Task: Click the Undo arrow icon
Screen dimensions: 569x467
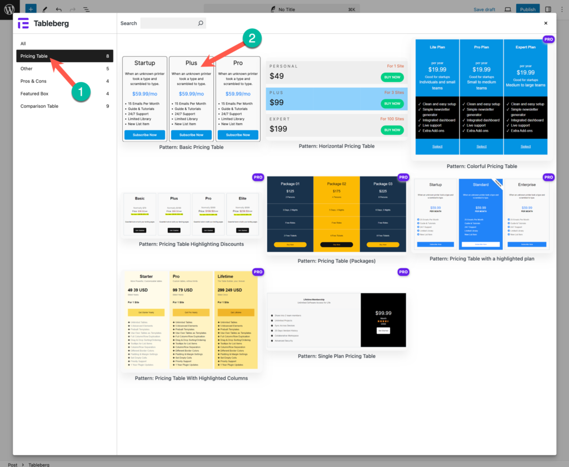Action: tap(59, 9)
